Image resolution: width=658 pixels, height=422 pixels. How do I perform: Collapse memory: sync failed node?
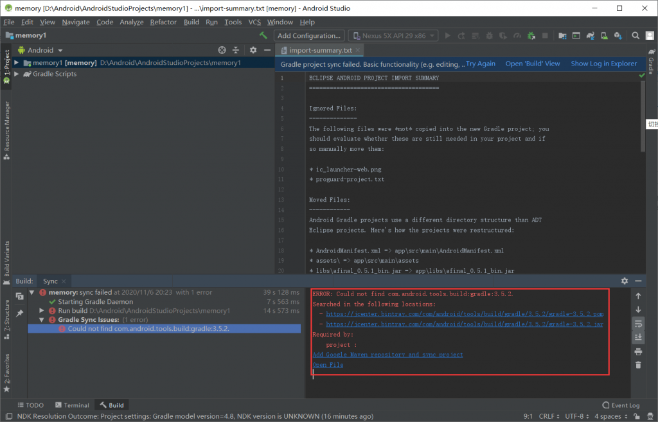click(x=32, y=292)
